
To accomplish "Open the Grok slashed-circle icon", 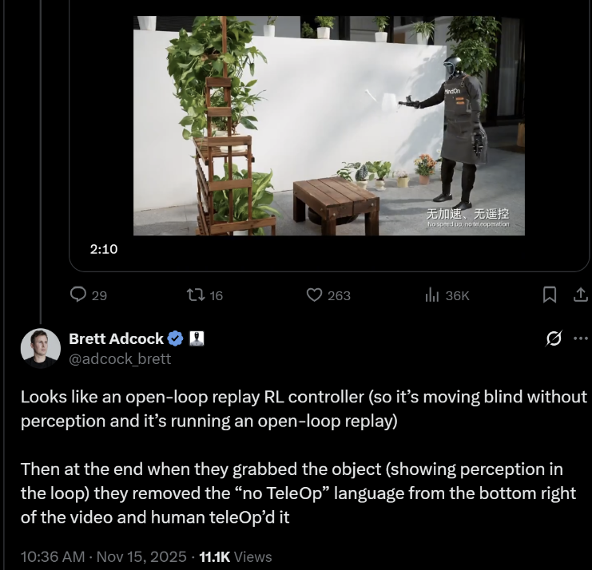I will (552, 339).
